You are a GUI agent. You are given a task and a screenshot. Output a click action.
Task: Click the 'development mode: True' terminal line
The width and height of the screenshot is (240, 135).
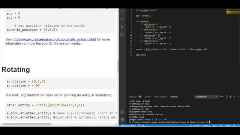(140, 112)
